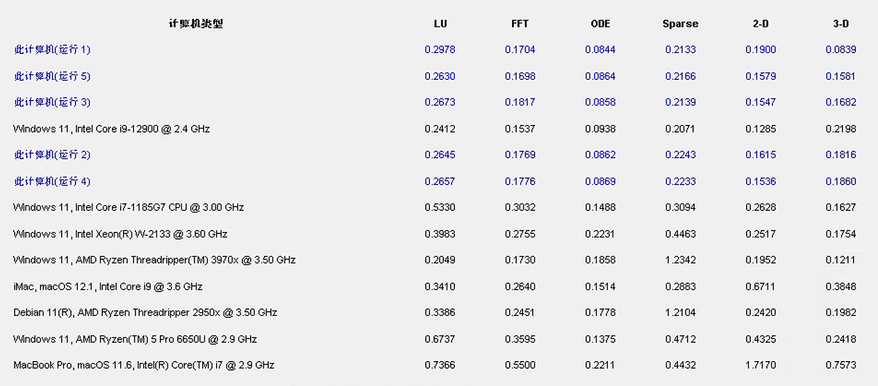878x386 pixels.
Task: Click the Sparse column header
Action: tap(680, 24)
